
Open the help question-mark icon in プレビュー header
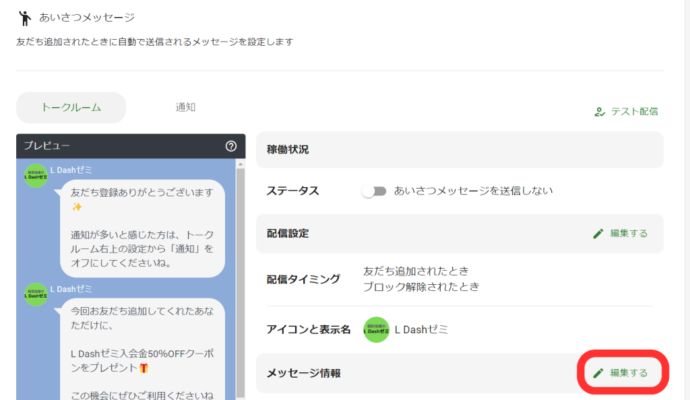pos(232,146)
